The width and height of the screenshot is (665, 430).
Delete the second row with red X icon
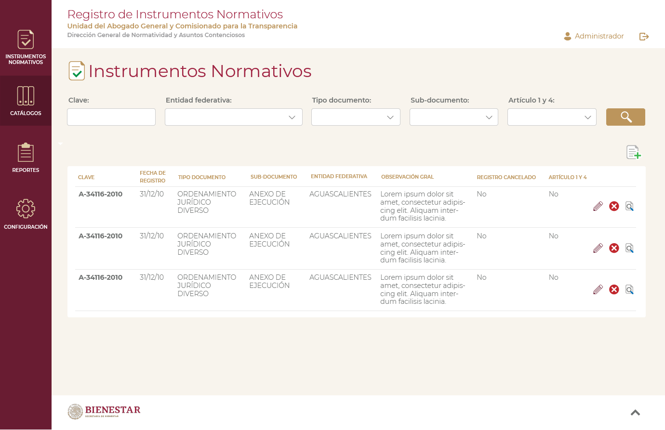tap(614, 248)
